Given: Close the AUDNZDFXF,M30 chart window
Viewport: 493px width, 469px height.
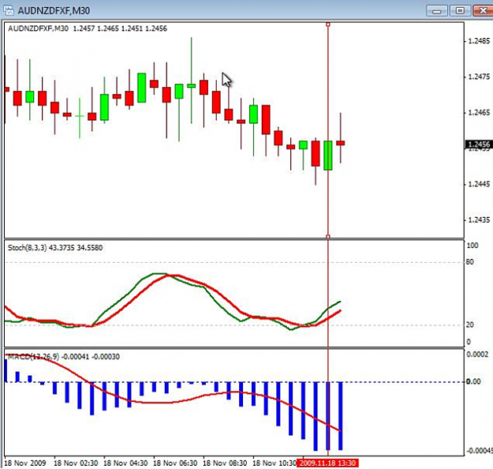Looking at the screenshot, I should pos(484,11).
